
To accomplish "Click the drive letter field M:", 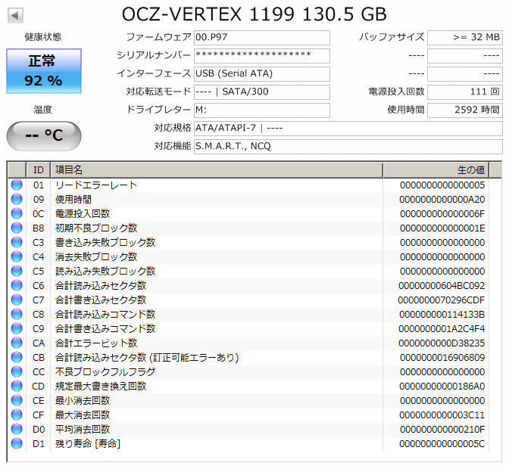I will [x=262, y=110].
